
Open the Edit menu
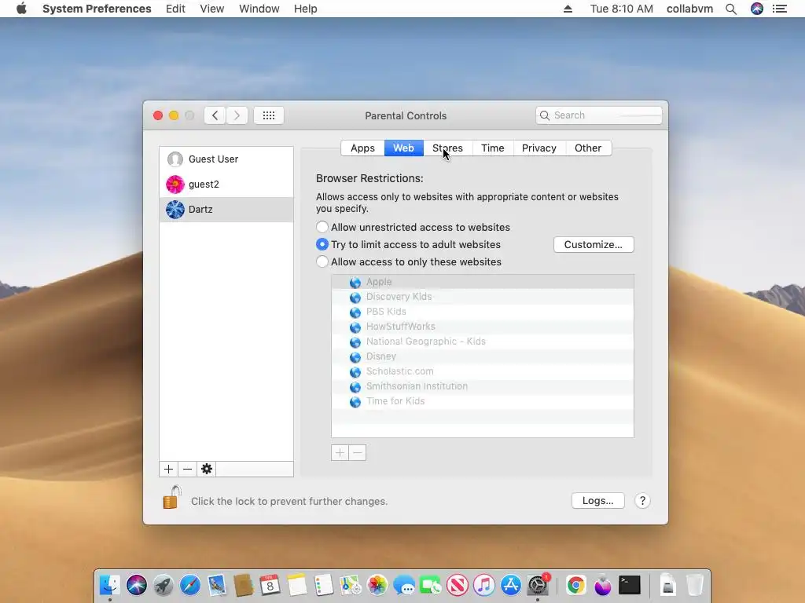pos(175,9)
